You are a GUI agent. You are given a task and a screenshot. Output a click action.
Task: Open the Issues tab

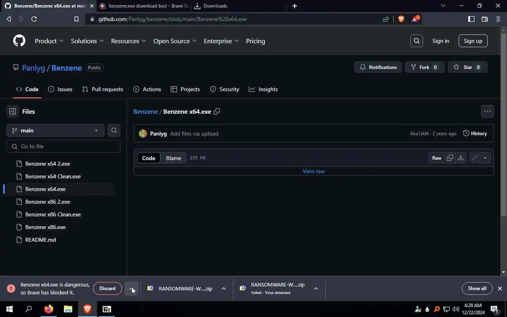[x=60, y=89]
